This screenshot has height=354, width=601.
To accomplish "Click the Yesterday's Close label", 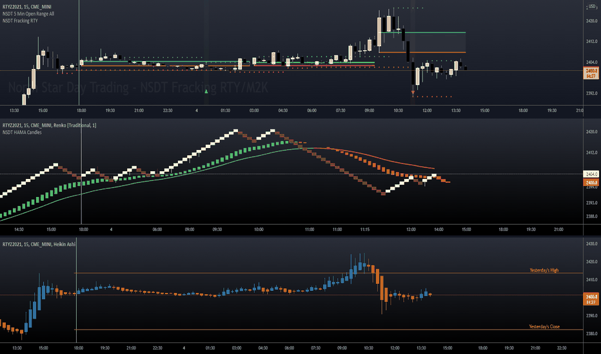I will (544, 326).
